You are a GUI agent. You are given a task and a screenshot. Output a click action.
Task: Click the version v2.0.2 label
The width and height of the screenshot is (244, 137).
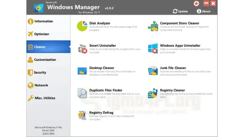pos(109,8)
